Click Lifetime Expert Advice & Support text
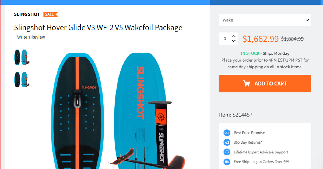The height and width of the screenshot is (169, 323). 261,152
